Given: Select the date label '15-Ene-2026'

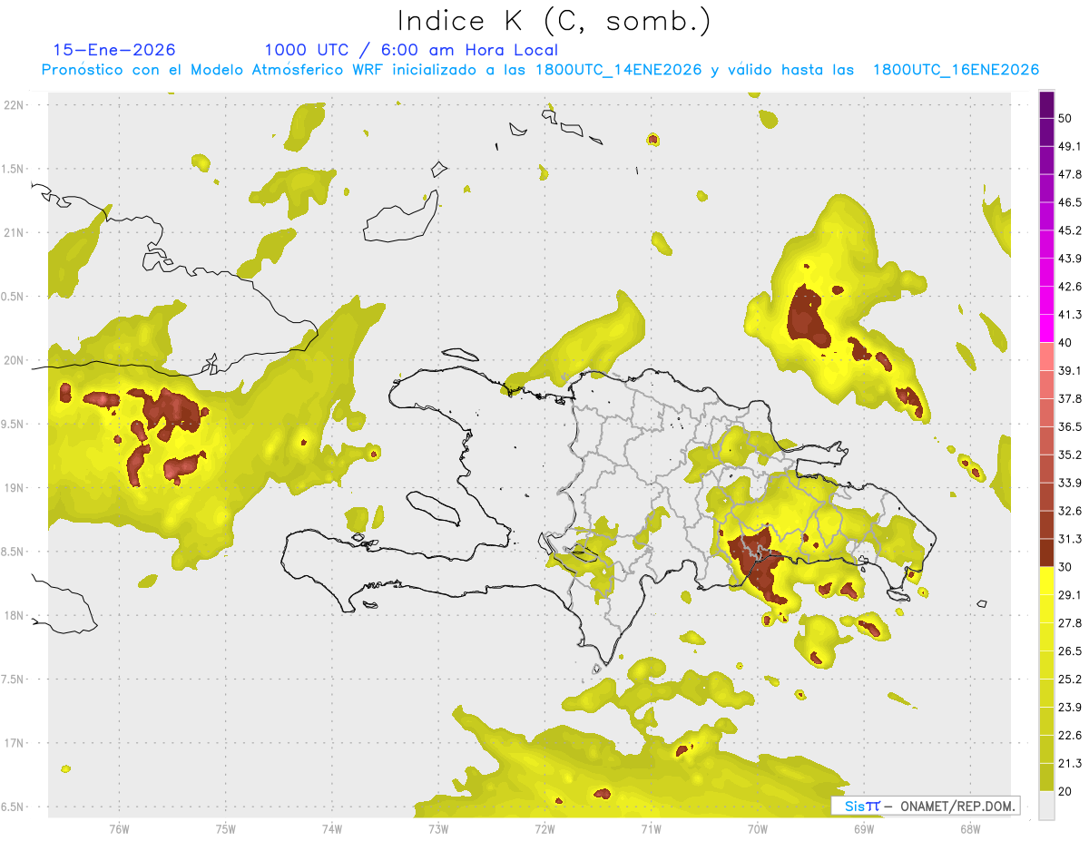Looking at the screenshot, I should tap(114, 50).
